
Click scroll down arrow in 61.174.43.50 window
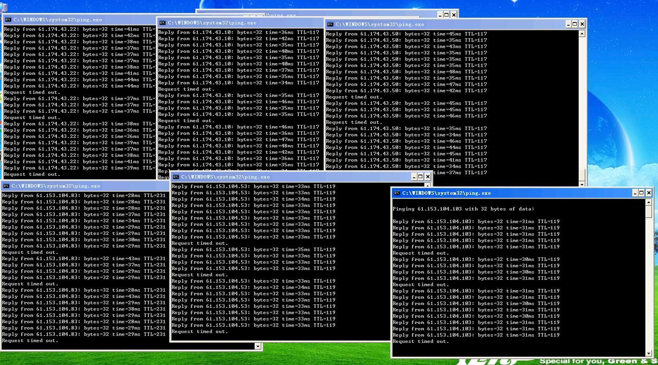(x=582, y=184)
